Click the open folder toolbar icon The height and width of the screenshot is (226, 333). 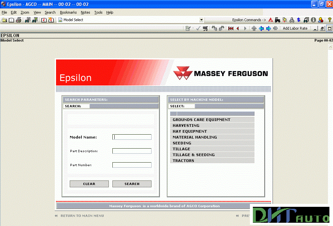tap(4, 20)
